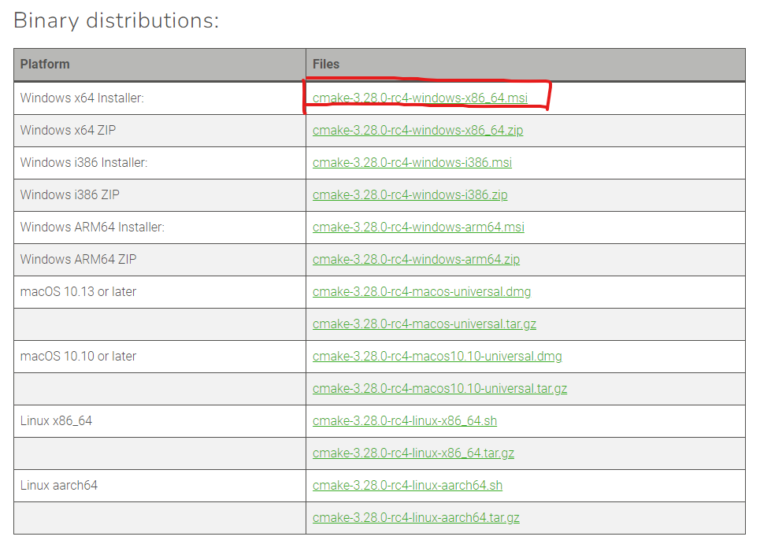Screen dimensions: 760x555
Task: Open the windows-i386.zip download link
Action: point(410,194)
